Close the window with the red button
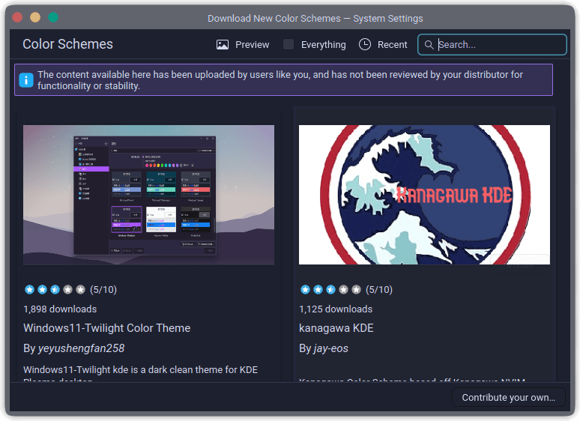 17,17
